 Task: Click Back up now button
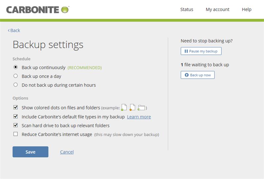pos(197,75)
